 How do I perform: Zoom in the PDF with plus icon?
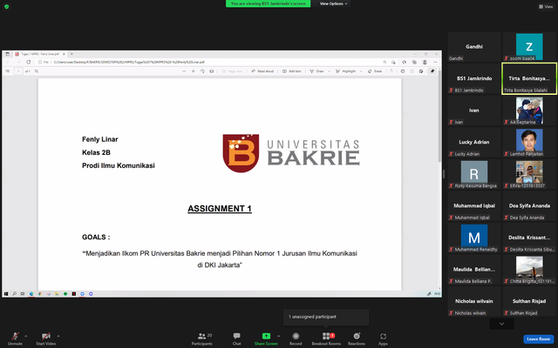[194, 71]
